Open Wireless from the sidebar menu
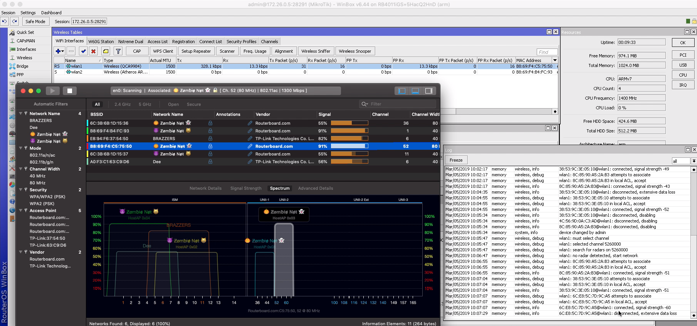Viewport: 697px width, 326px height. pyautogui.click(x=24, y=58)
